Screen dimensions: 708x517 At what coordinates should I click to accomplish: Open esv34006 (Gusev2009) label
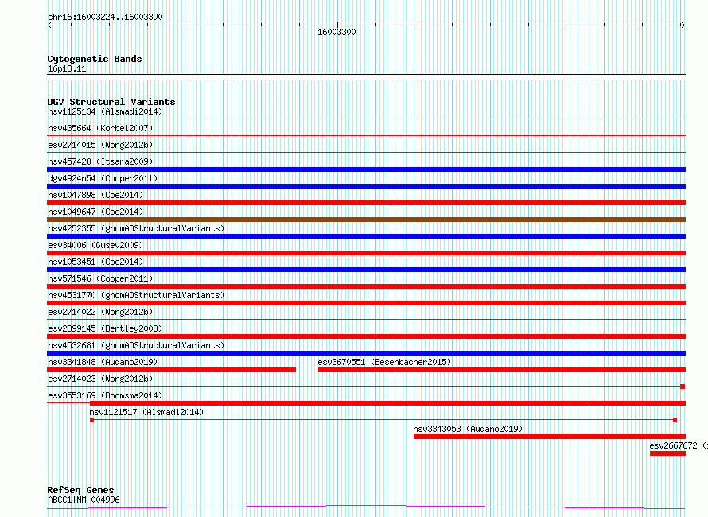pyautogui.click(x=95, y=245)
